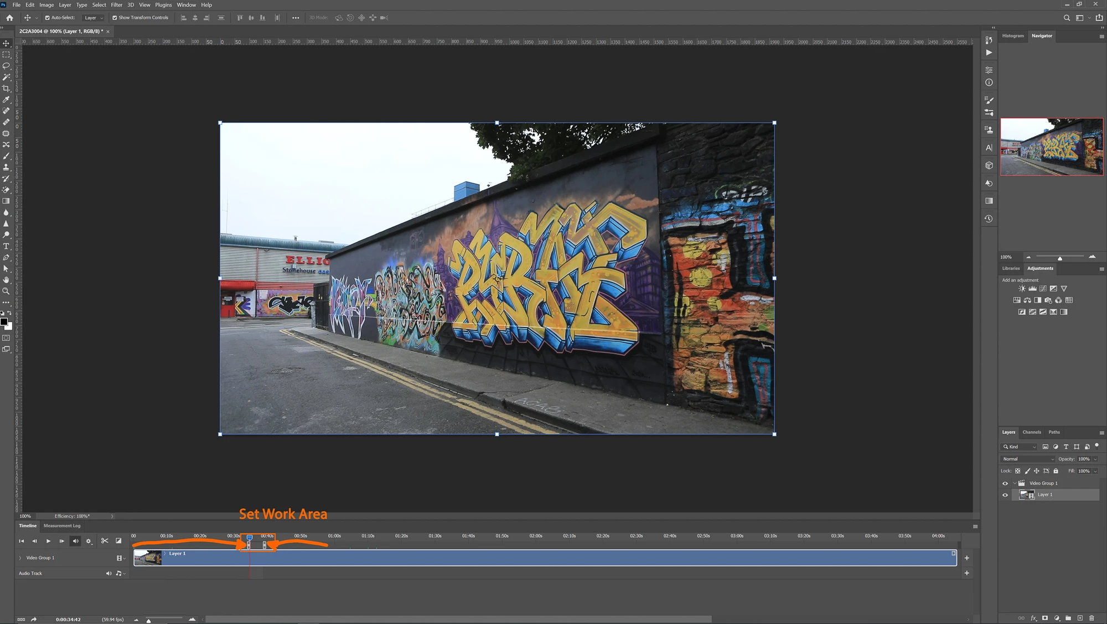Uncheck Show Transform Controls

coord(115,18)
